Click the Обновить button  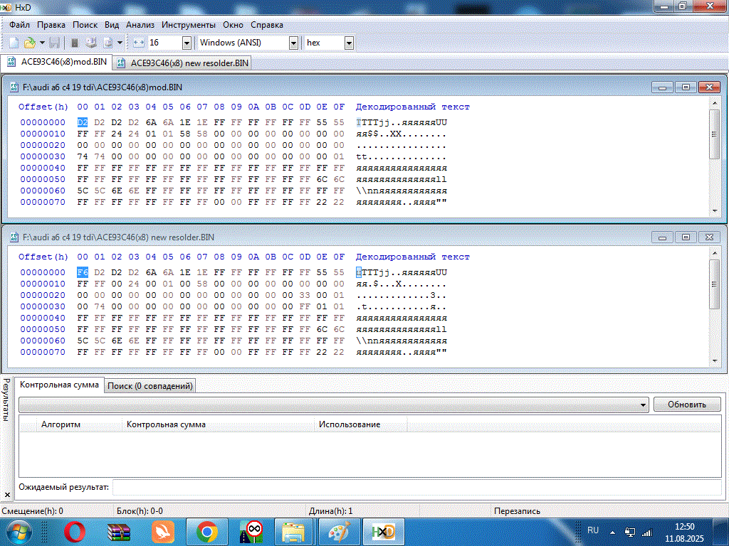click(x=687, y=405)
